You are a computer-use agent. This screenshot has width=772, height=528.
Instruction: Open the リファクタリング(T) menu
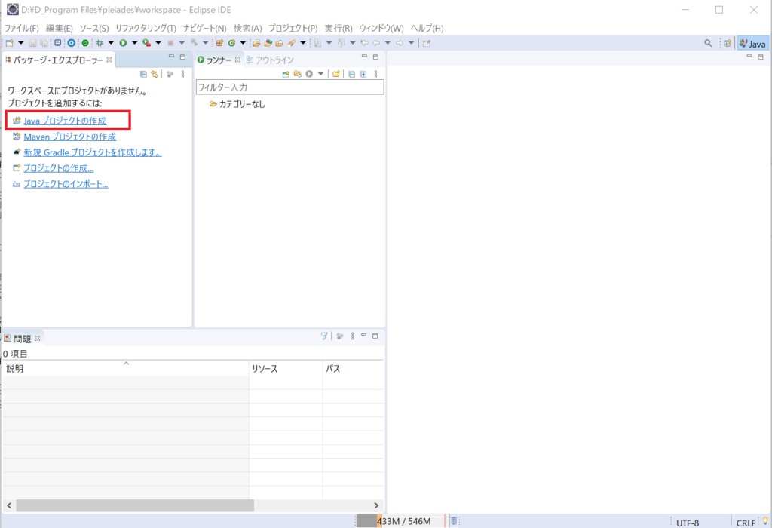(146, 28)
